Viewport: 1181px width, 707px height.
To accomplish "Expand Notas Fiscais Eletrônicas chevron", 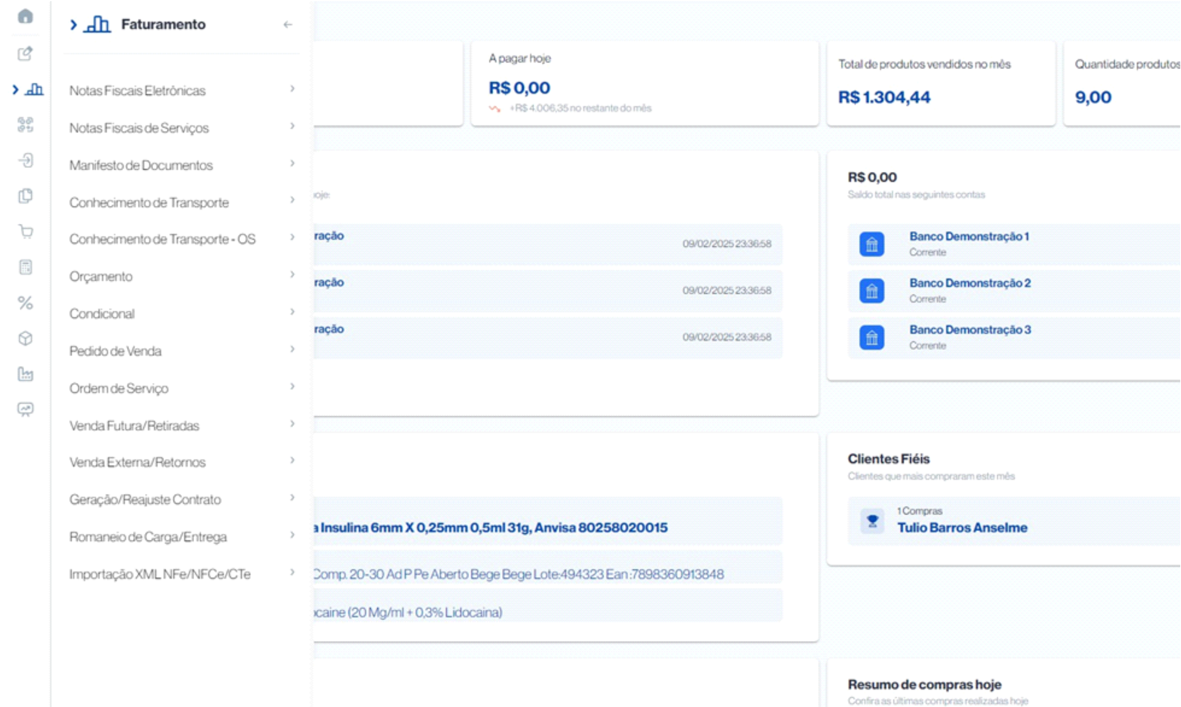I will pyautogui.click(x=292, y=89).
